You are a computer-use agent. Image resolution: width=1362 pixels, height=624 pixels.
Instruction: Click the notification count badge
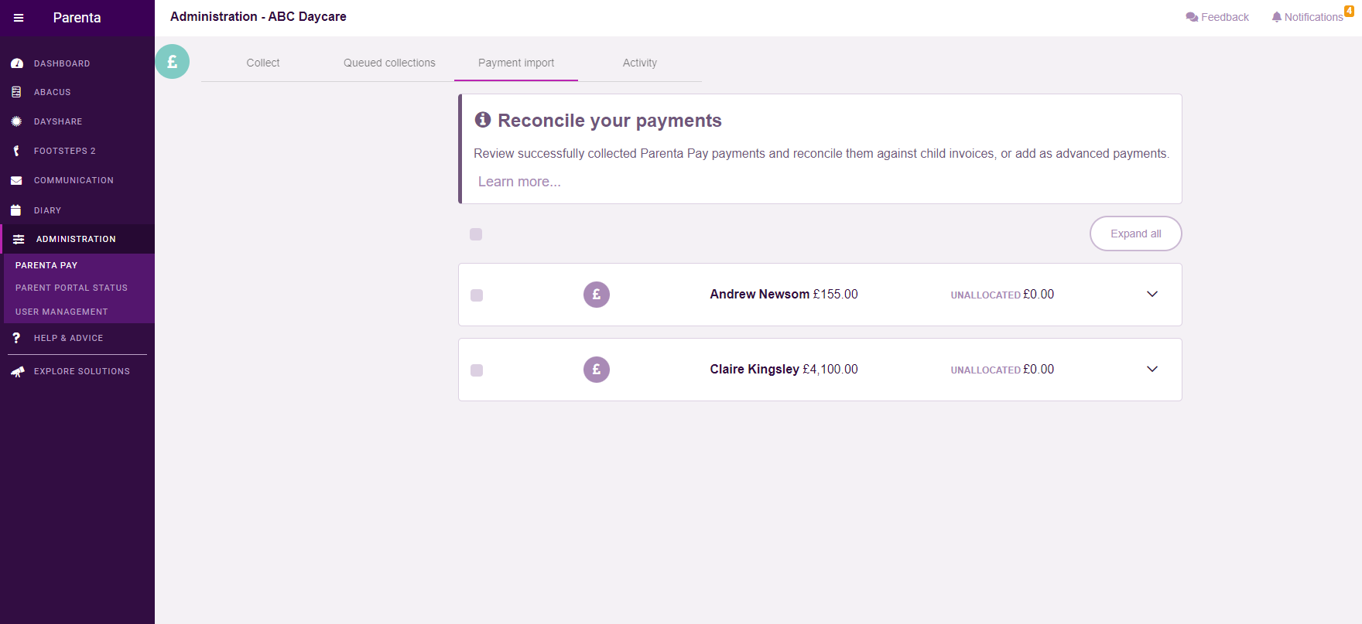click(x=1349, y=11)
